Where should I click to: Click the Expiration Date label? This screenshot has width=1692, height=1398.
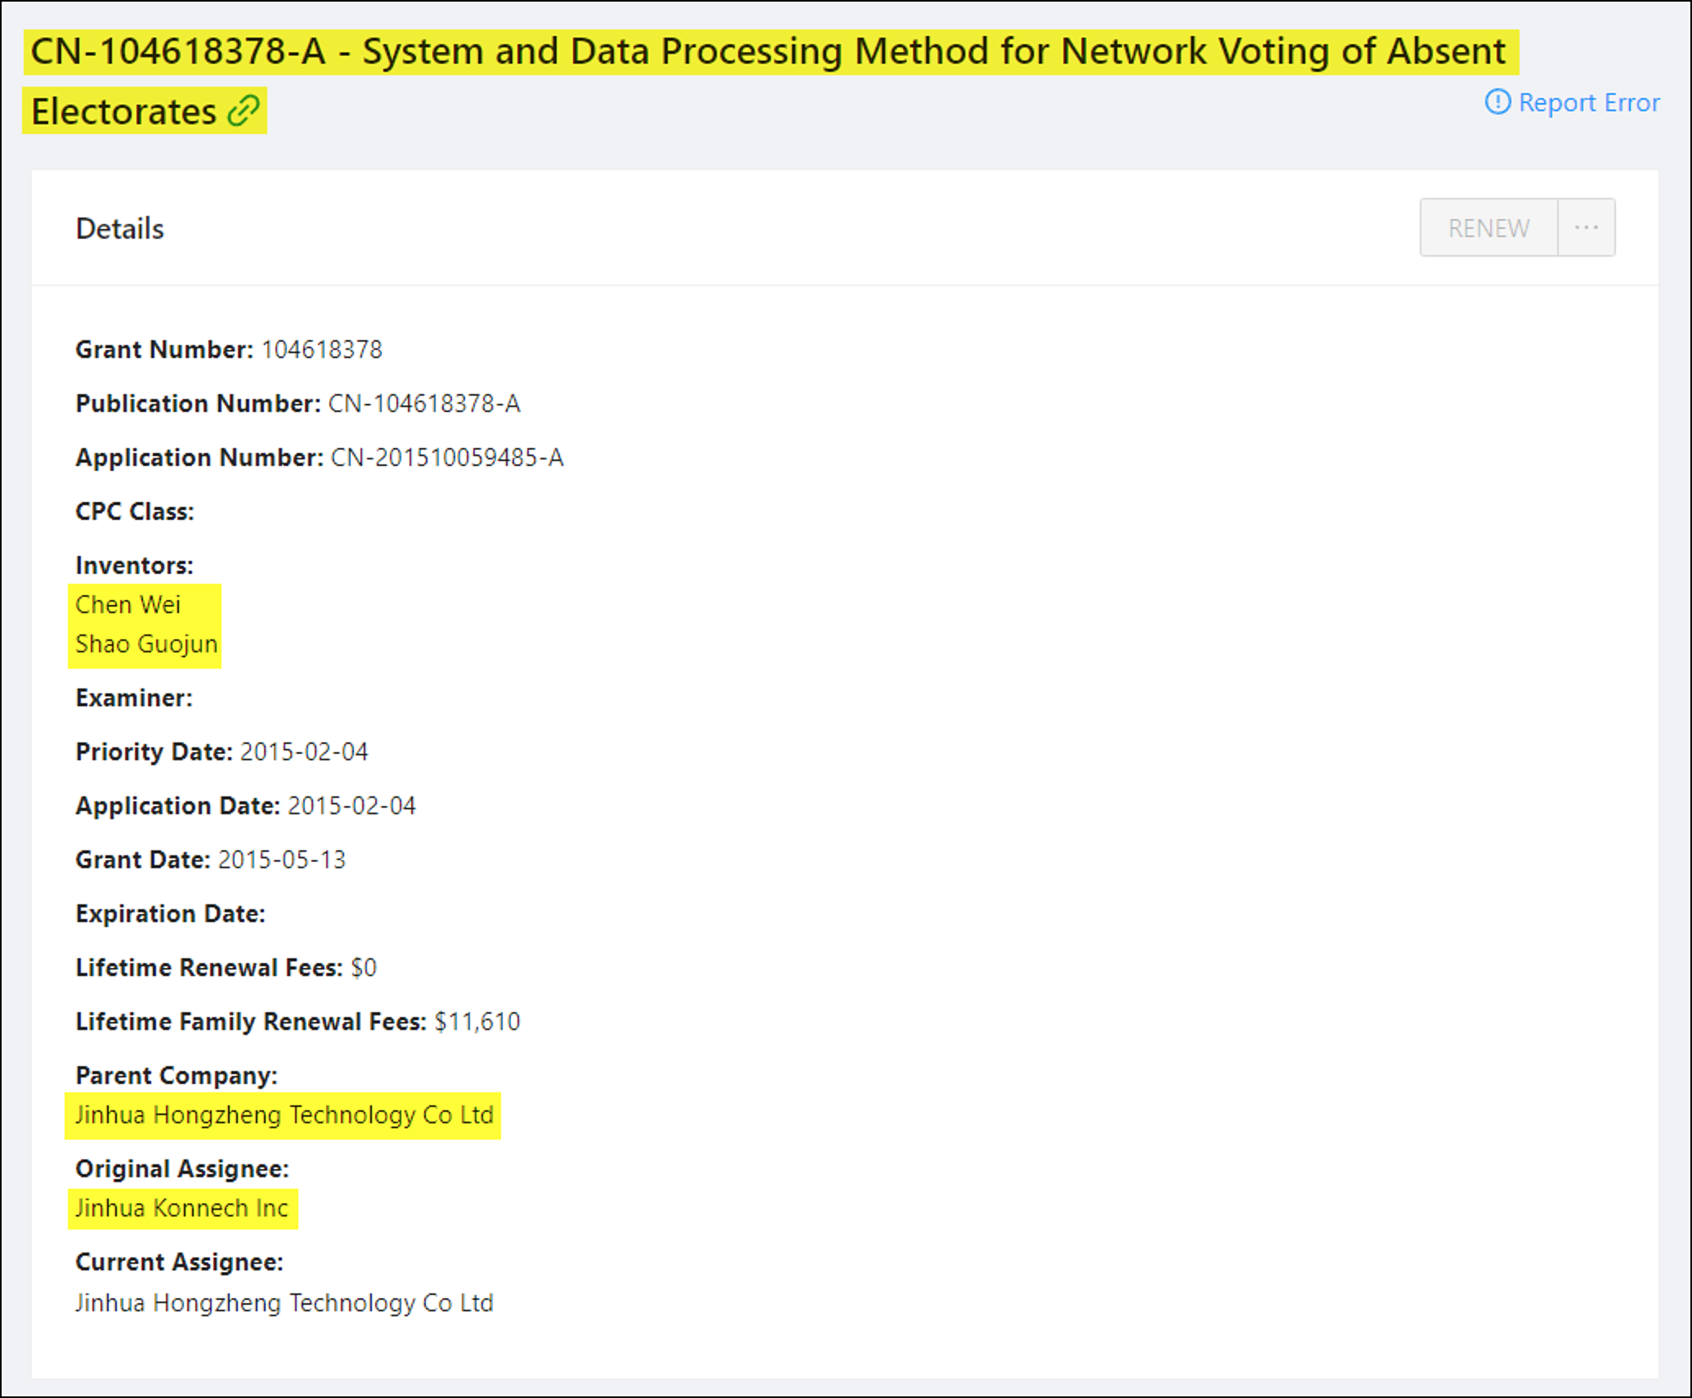click(170, 914)
